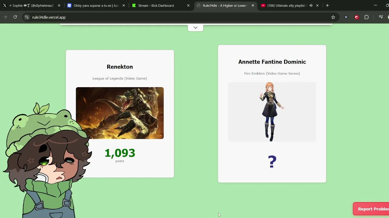Switch to the Obby para superar a tu ex tab
This screenshot has width=389, height=218.
97,5
